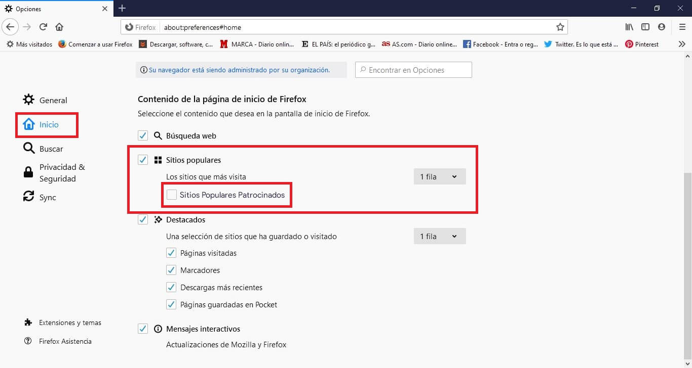
Task: Uncheck Páginas guardadas en Pocket checkbox
Action: [171, 304]
